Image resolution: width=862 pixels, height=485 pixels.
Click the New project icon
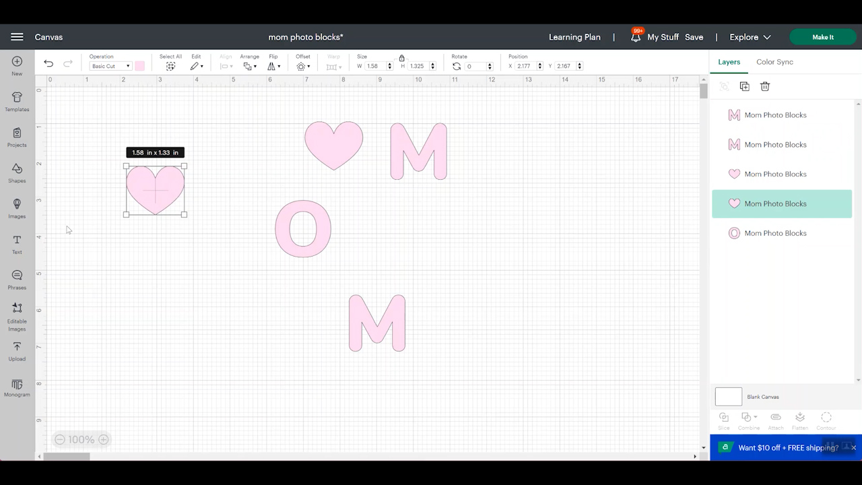point(17,61)
